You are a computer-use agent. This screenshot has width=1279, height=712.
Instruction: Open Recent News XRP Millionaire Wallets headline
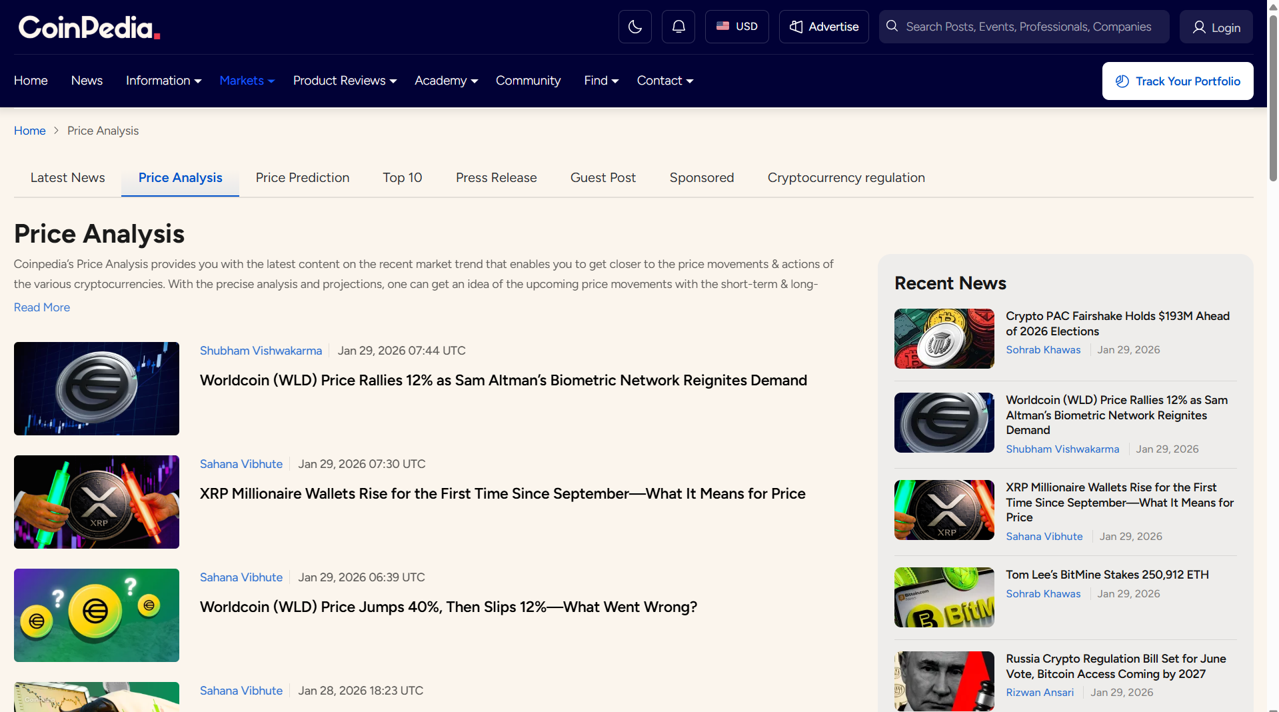coord(1120,502)
